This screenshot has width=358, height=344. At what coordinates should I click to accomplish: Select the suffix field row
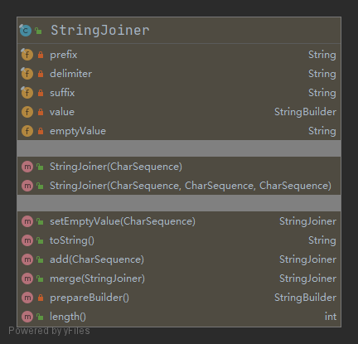click(179, 93)
